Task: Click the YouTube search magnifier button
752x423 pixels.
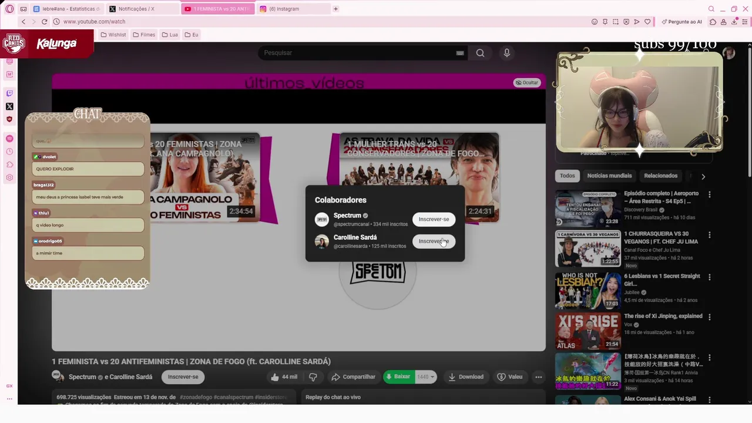Action: pos(480,53)
